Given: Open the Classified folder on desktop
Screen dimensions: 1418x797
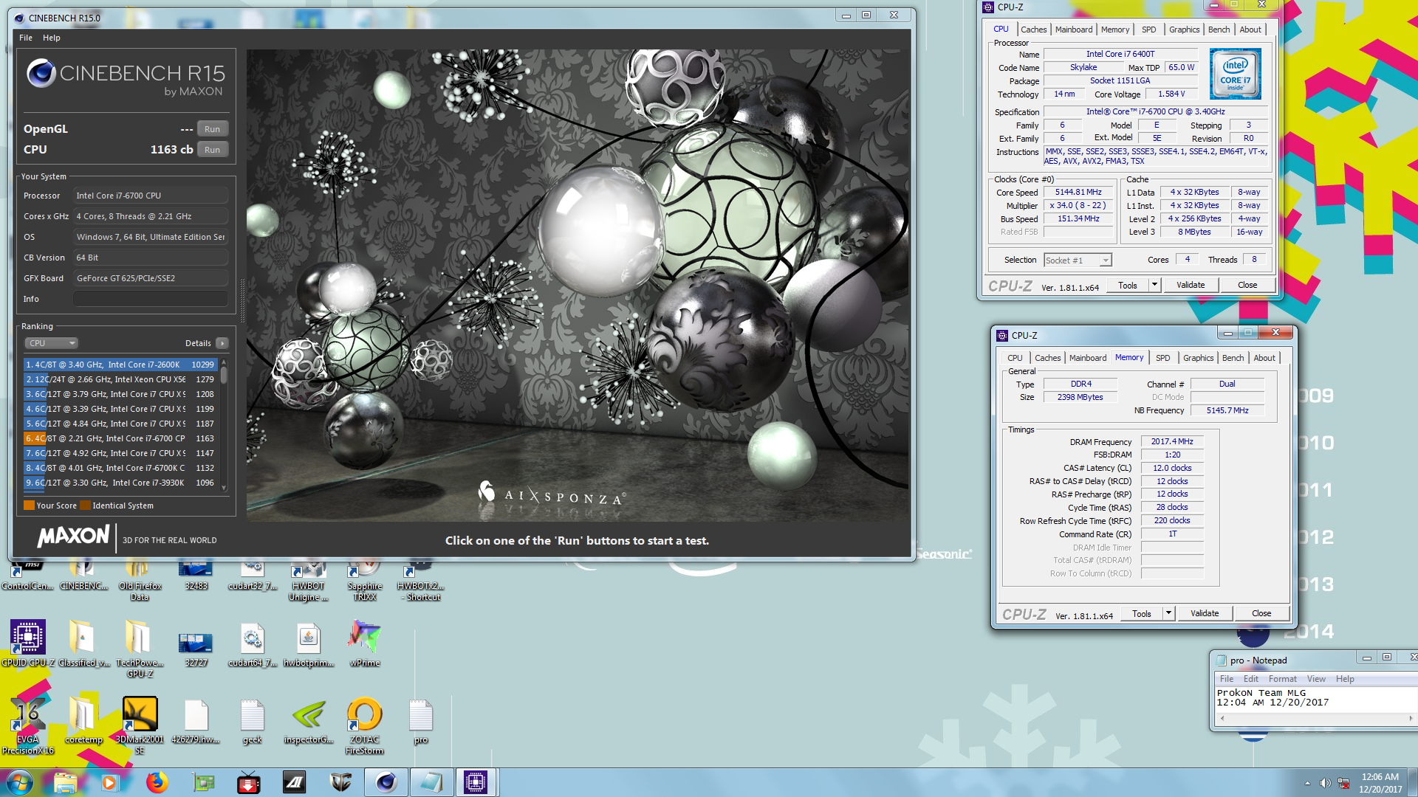Looking at the screenshot, I should coord(83,642).
